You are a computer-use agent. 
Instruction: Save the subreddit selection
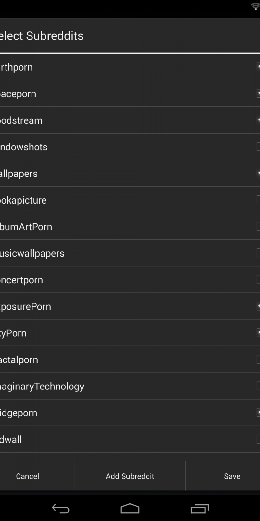coord(232,476)
